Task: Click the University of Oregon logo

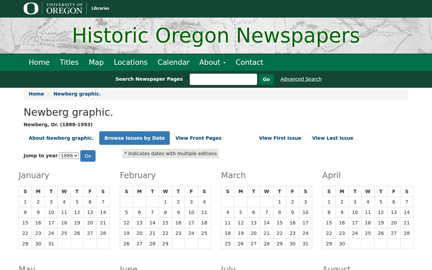Action: click(53, 8)
